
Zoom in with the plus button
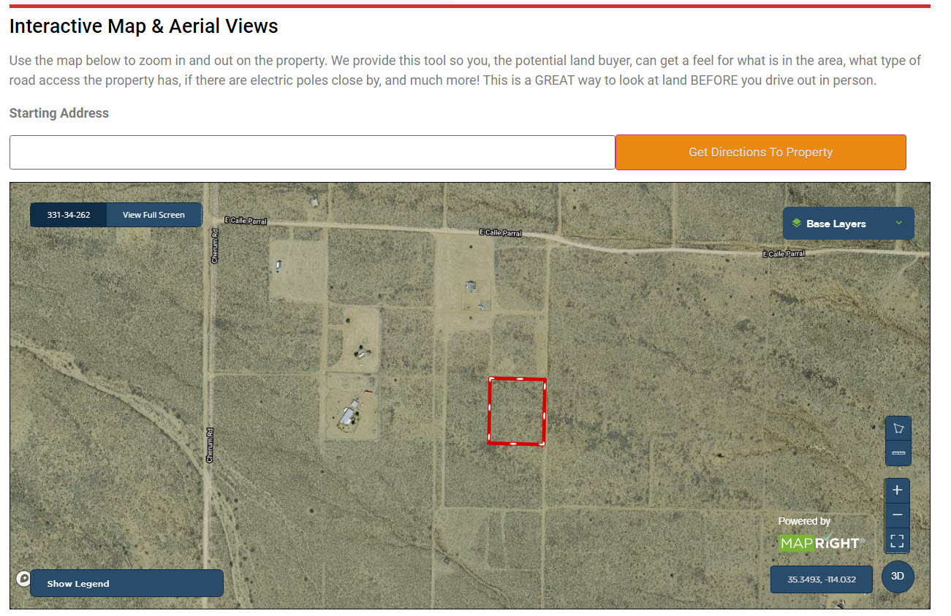898,490
